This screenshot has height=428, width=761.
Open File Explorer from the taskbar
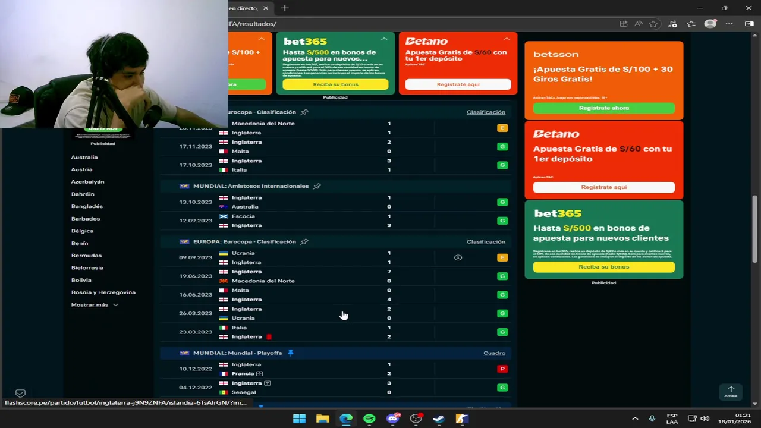point(323,418)
